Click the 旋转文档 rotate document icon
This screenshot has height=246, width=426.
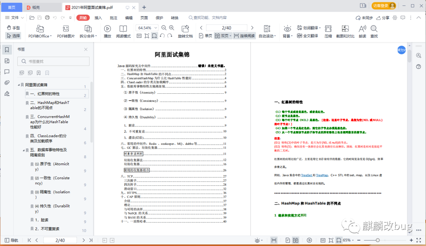pos(185,32)
